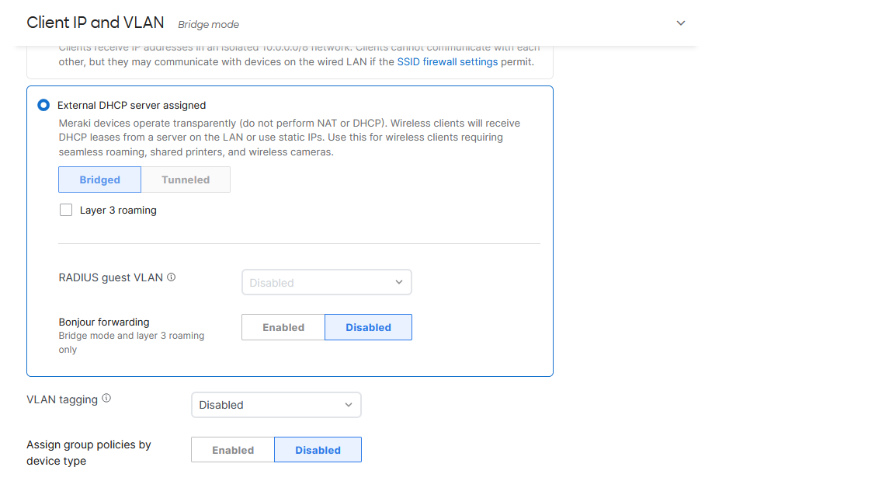The image size is (889, 481).
Task: Click the Client IP and VLAN heading
Action: tap(95, 23)
